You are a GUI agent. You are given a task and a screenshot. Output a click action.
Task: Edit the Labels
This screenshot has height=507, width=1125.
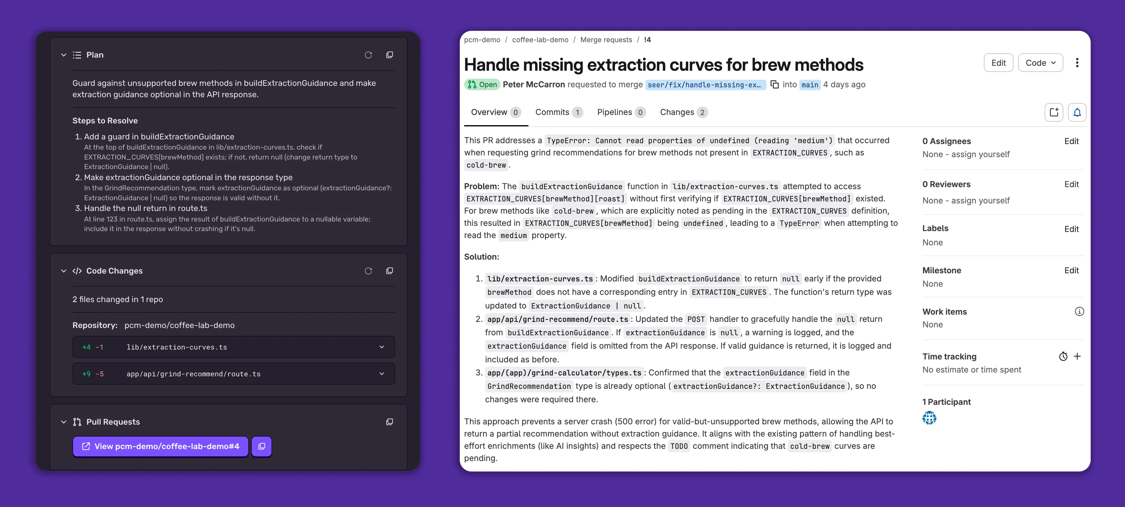(1071, 229)
